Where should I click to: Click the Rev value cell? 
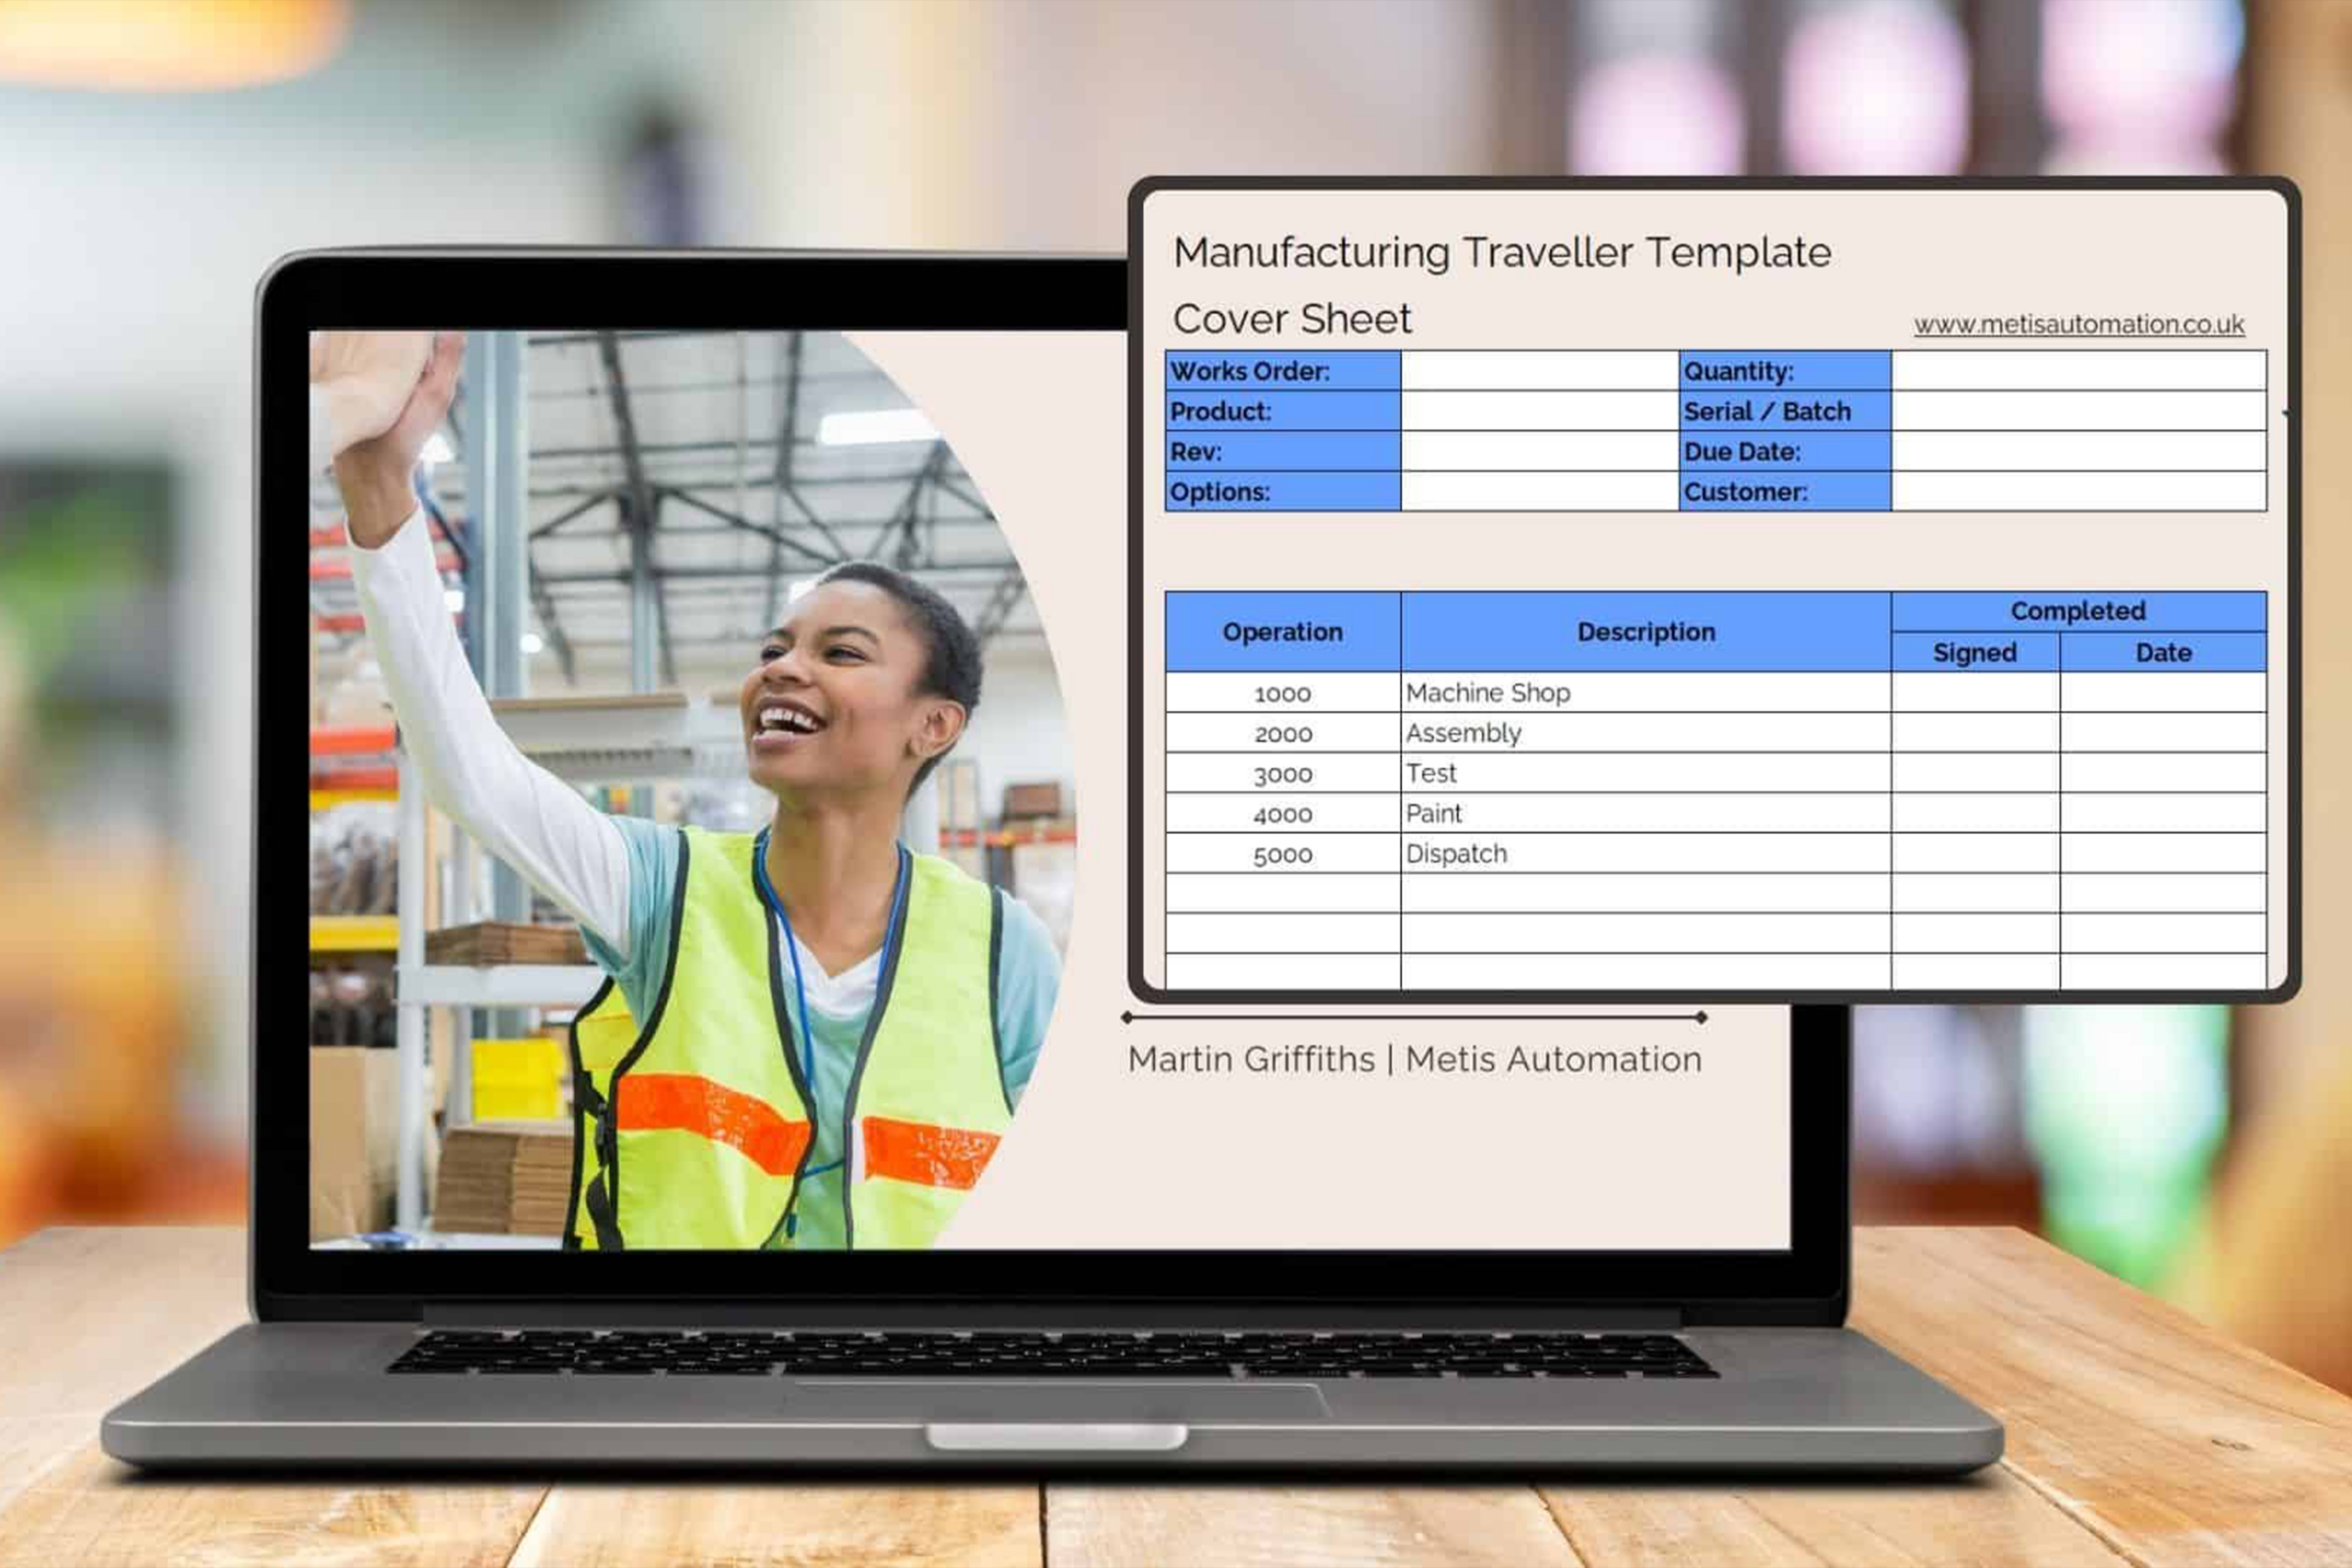[x=1539, y=451]
